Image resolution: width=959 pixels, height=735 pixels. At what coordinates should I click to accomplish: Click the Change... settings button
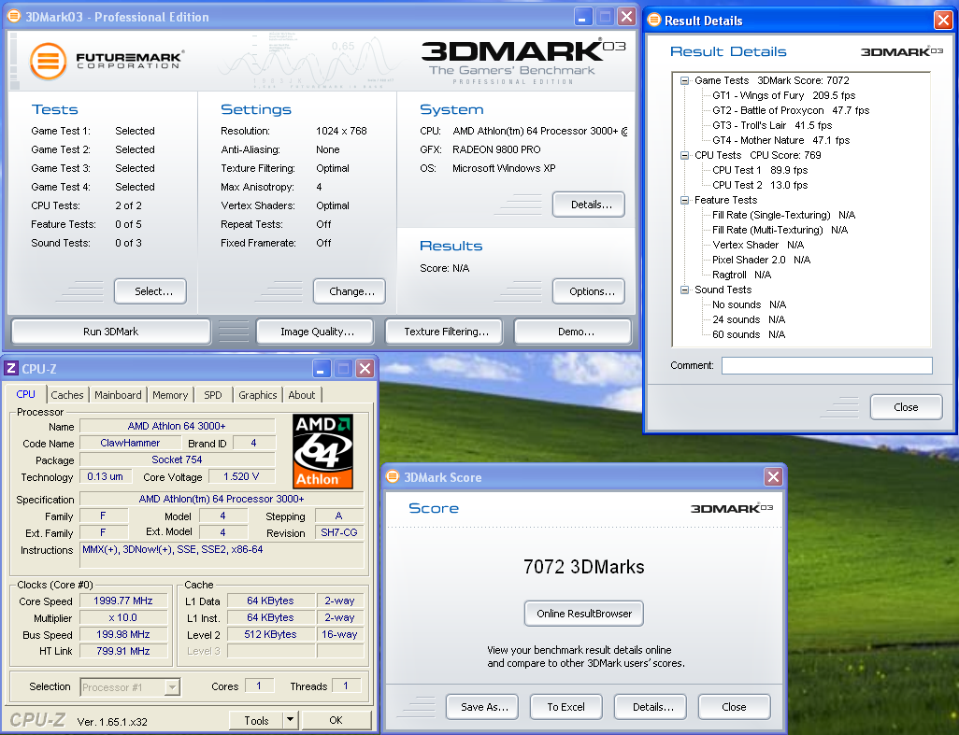(350, 291)
